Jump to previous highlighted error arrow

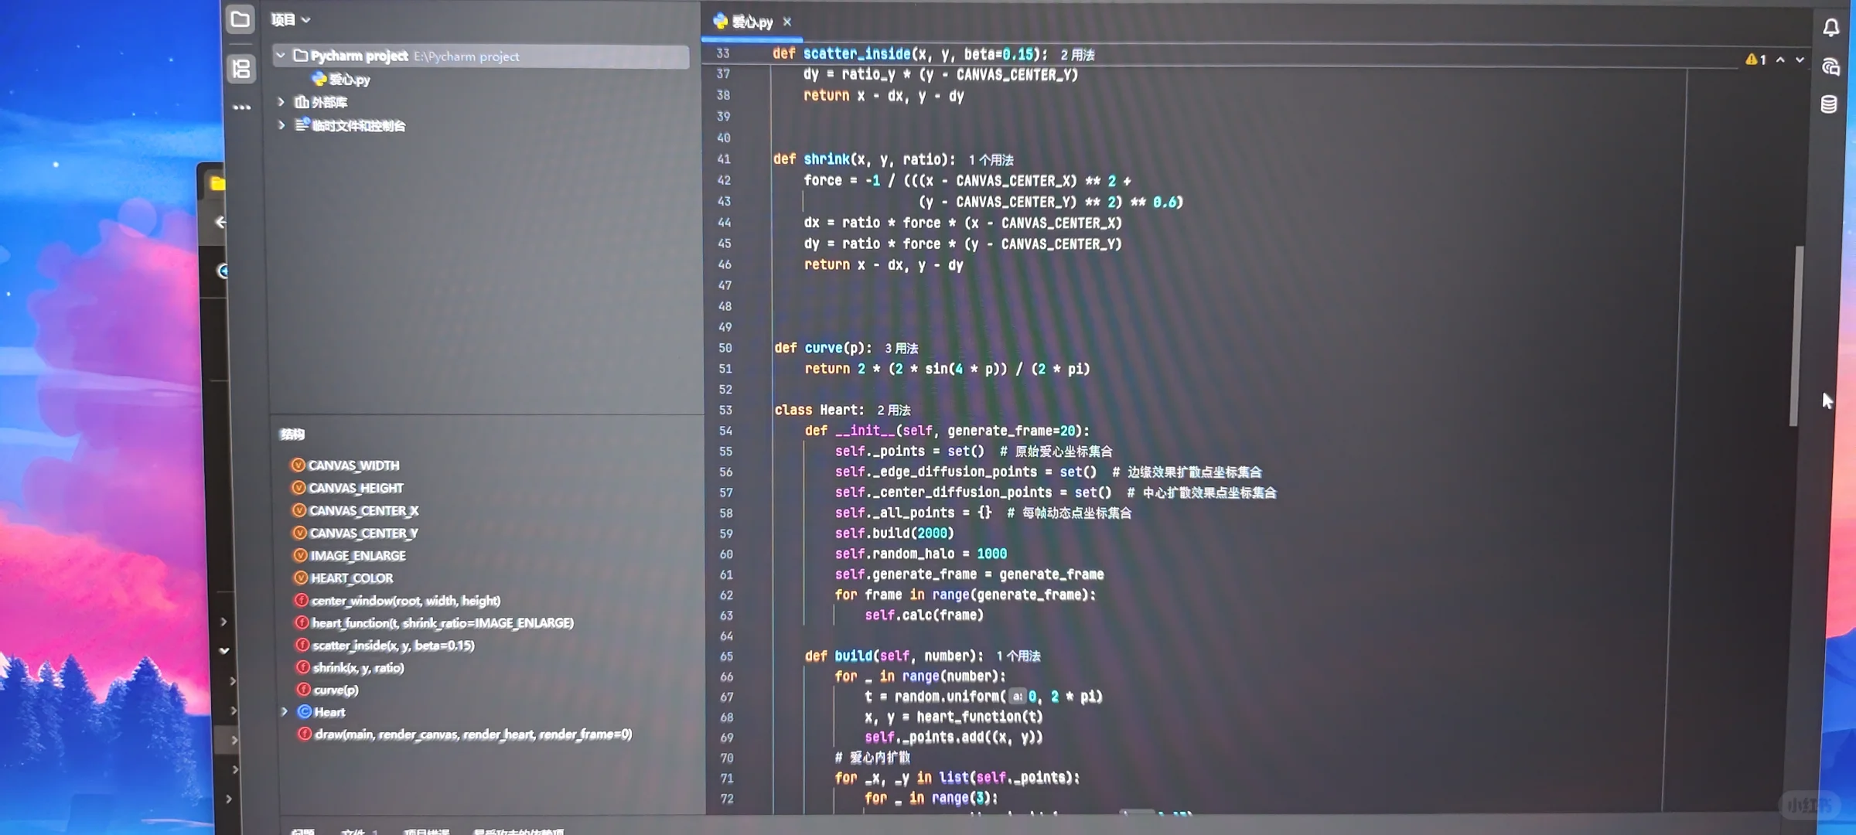(x=1780, y=60)
